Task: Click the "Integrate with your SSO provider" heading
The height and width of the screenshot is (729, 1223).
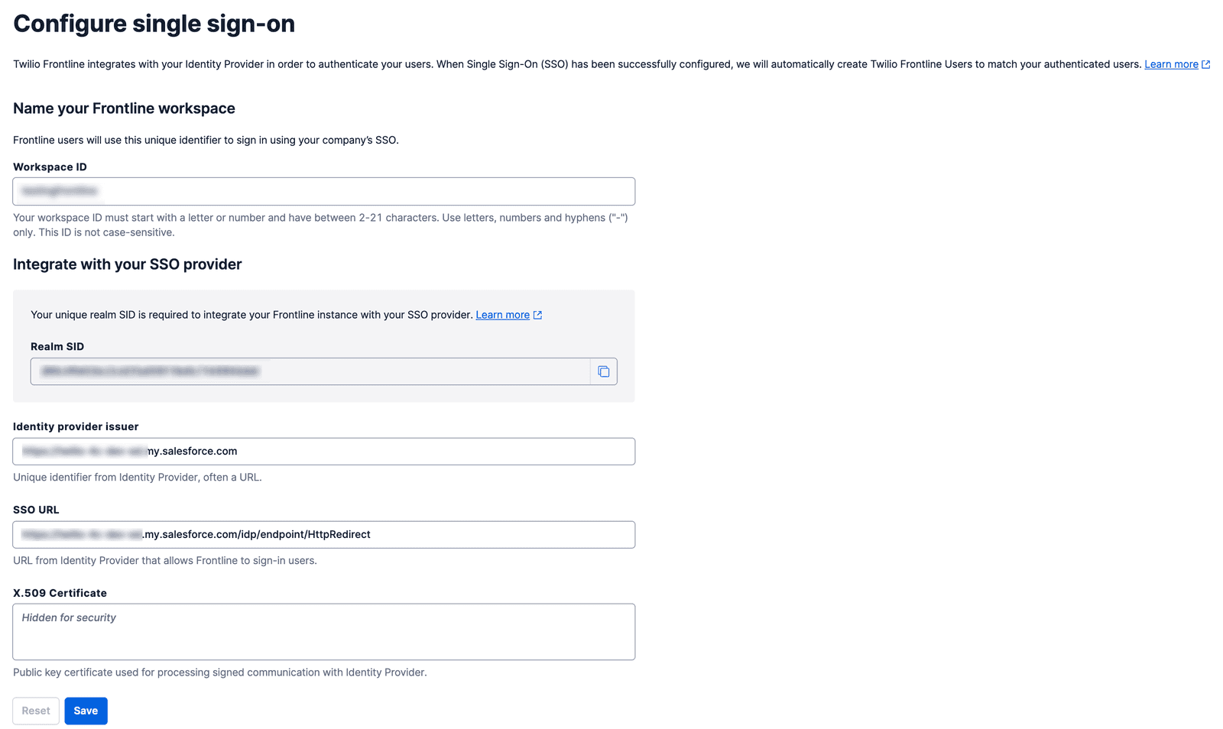Action: (127, 264)
